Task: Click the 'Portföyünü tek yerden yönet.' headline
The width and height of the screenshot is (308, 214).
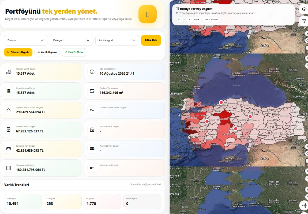Action: [x=51, y=12]
